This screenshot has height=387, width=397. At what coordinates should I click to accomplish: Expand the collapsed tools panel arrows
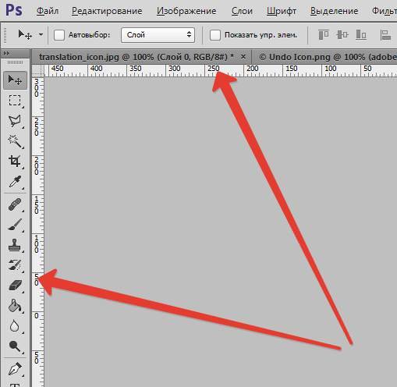pyautogui.click(x=6, y=53)
